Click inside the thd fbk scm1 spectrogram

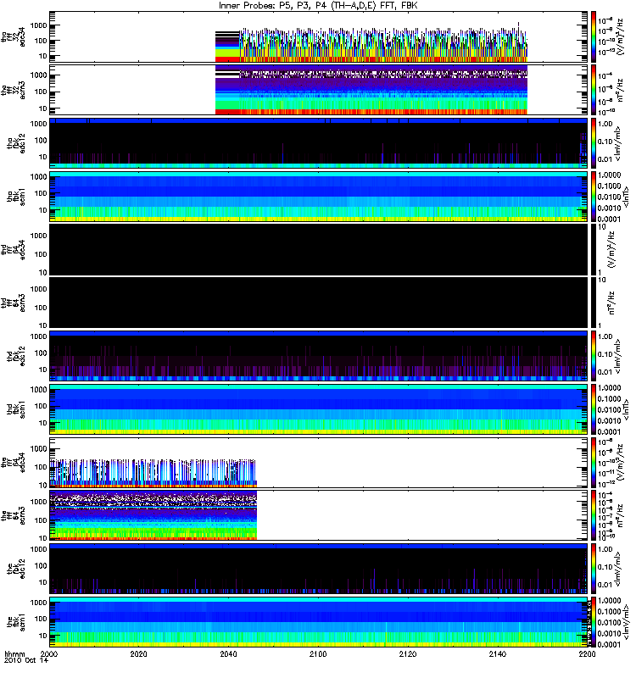coord(318,409)
